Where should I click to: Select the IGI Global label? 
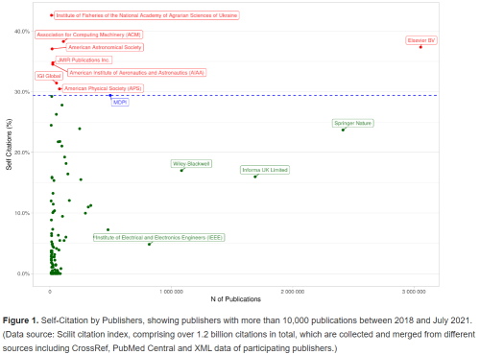49,76
